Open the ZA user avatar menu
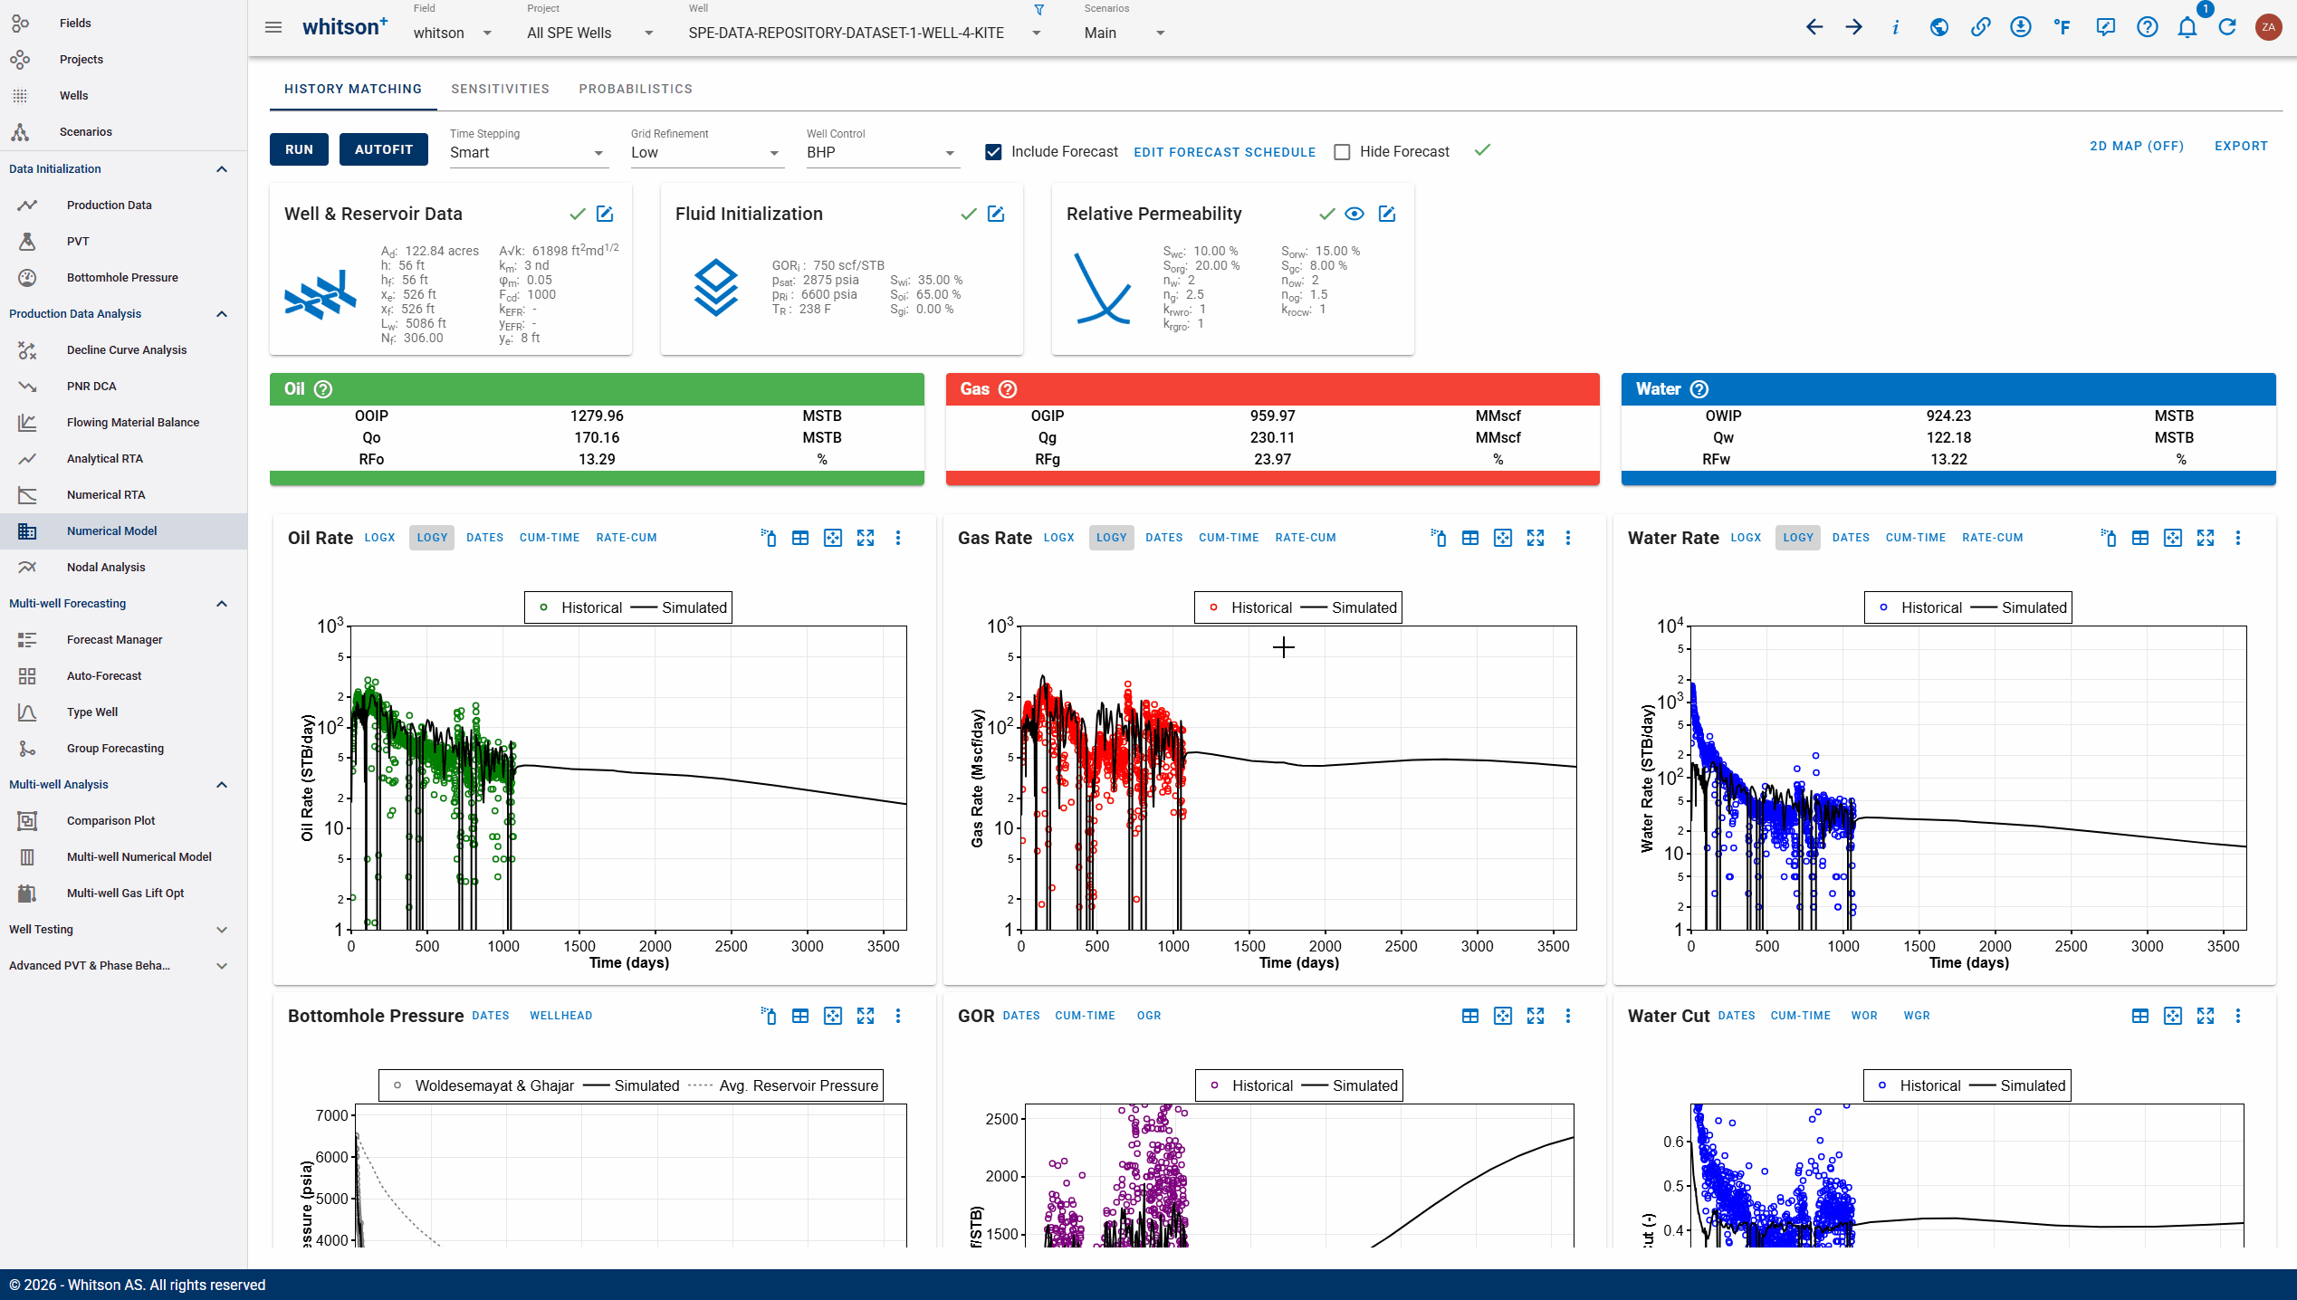This screenshot has width=2297, height=1300. click(x=2268, y=27)
